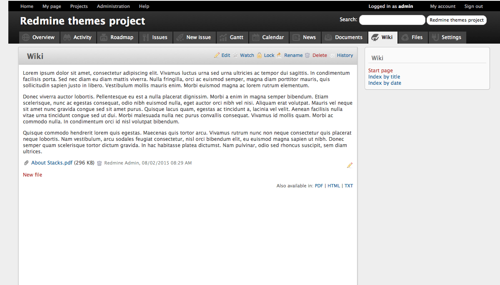The image size is (500, 285).
Task: Open the Help menu link
Action: (x=144, y=6)
